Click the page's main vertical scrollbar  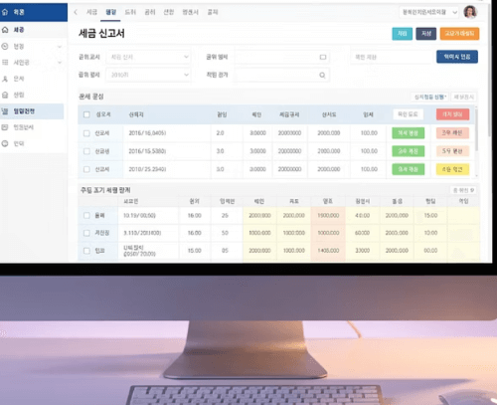pos(490,70)
